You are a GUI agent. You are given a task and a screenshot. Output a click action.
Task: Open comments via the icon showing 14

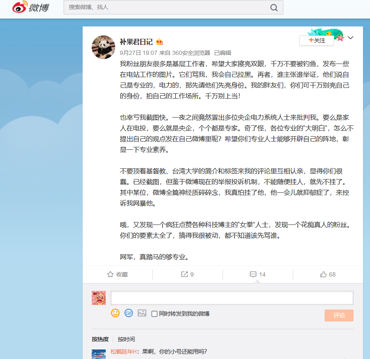click(258, 274)
